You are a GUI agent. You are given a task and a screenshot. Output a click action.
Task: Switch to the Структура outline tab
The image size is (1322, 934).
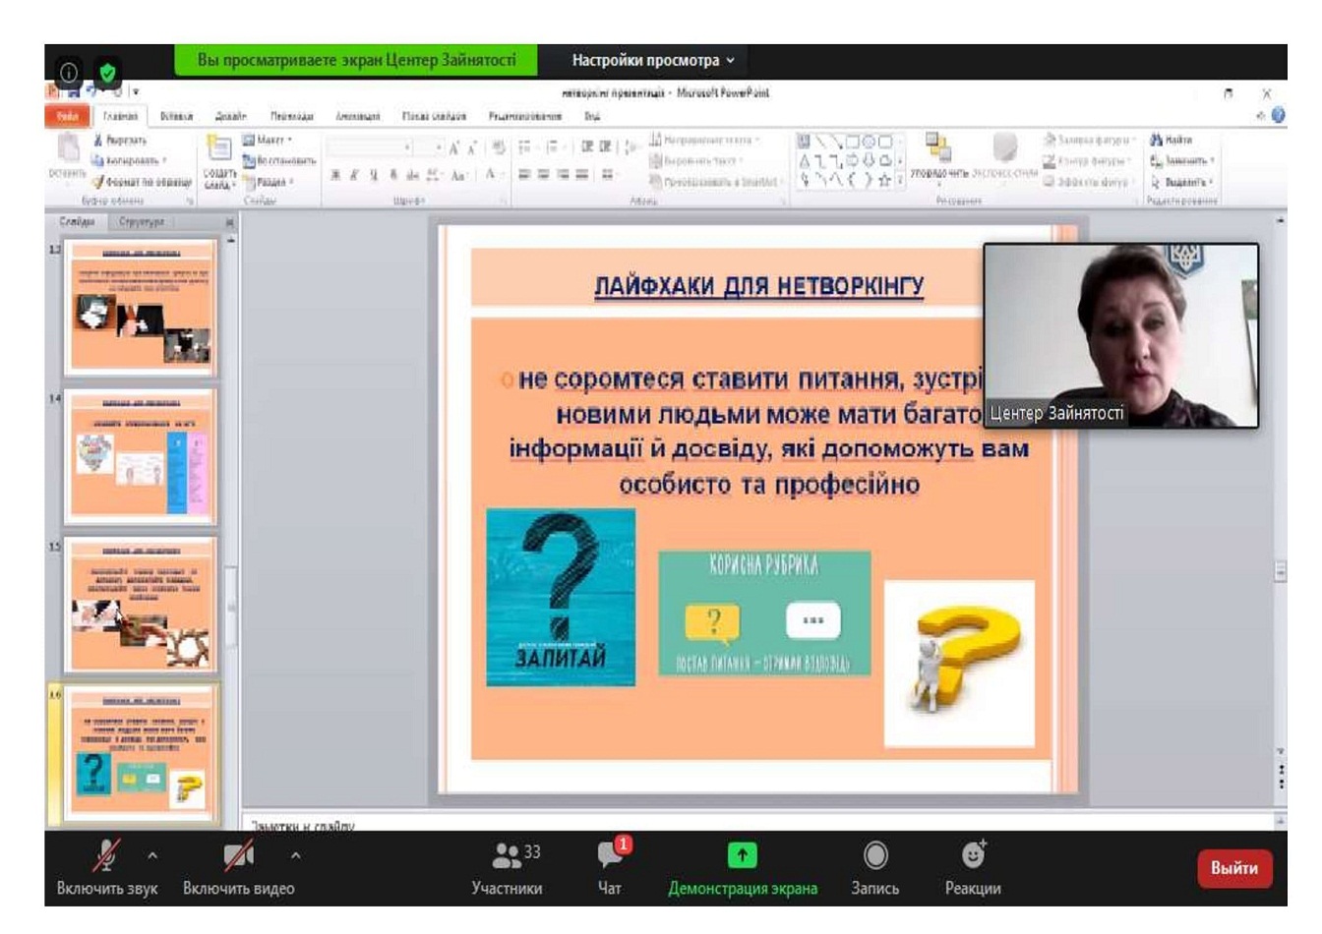(x=142, y=221)
